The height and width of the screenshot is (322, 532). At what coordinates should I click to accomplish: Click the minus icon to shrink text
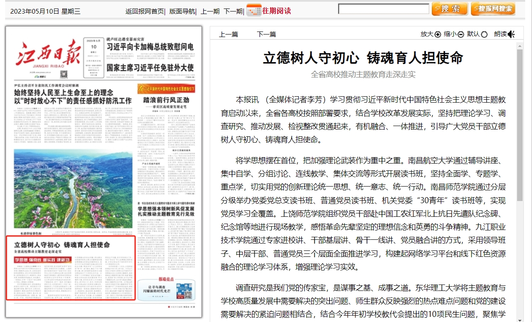coord(461,34)
